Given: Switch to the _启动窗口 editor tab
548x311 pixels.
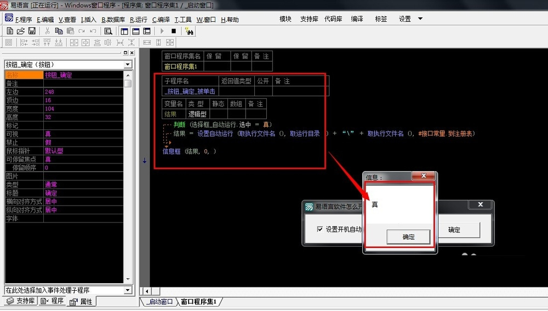Looking at the screenshot, I should (159, 302).
